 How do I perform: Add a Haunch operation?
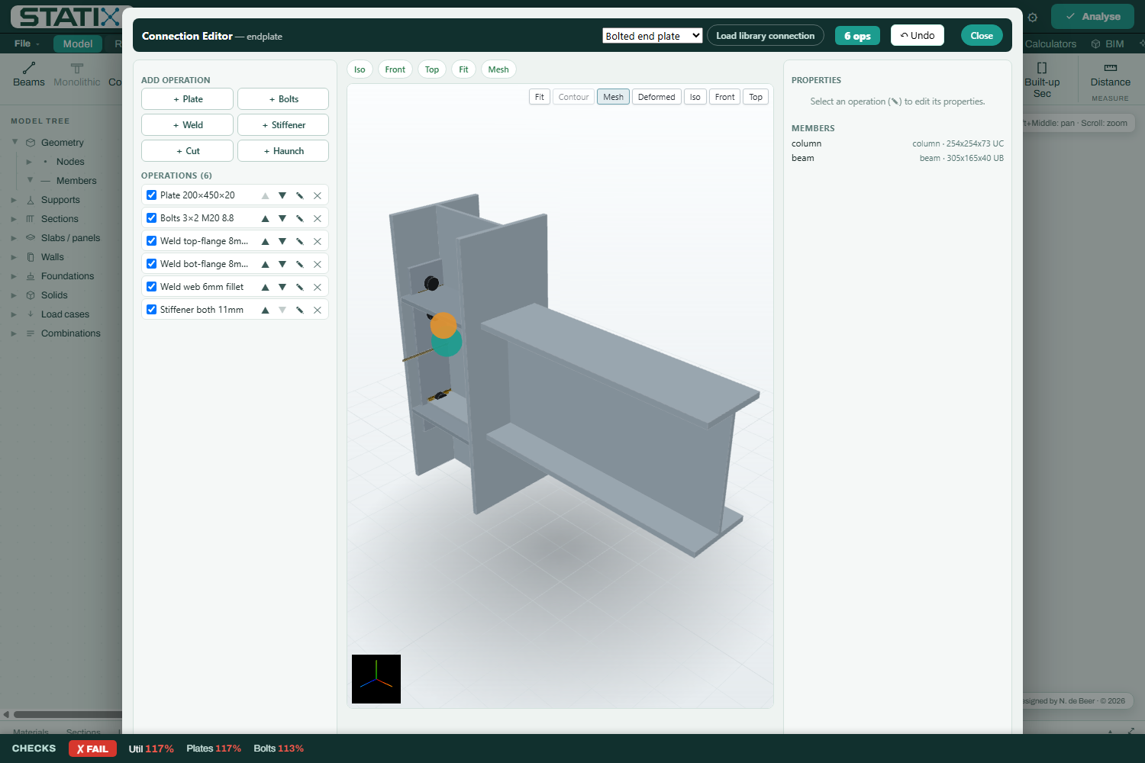(283, 151)
